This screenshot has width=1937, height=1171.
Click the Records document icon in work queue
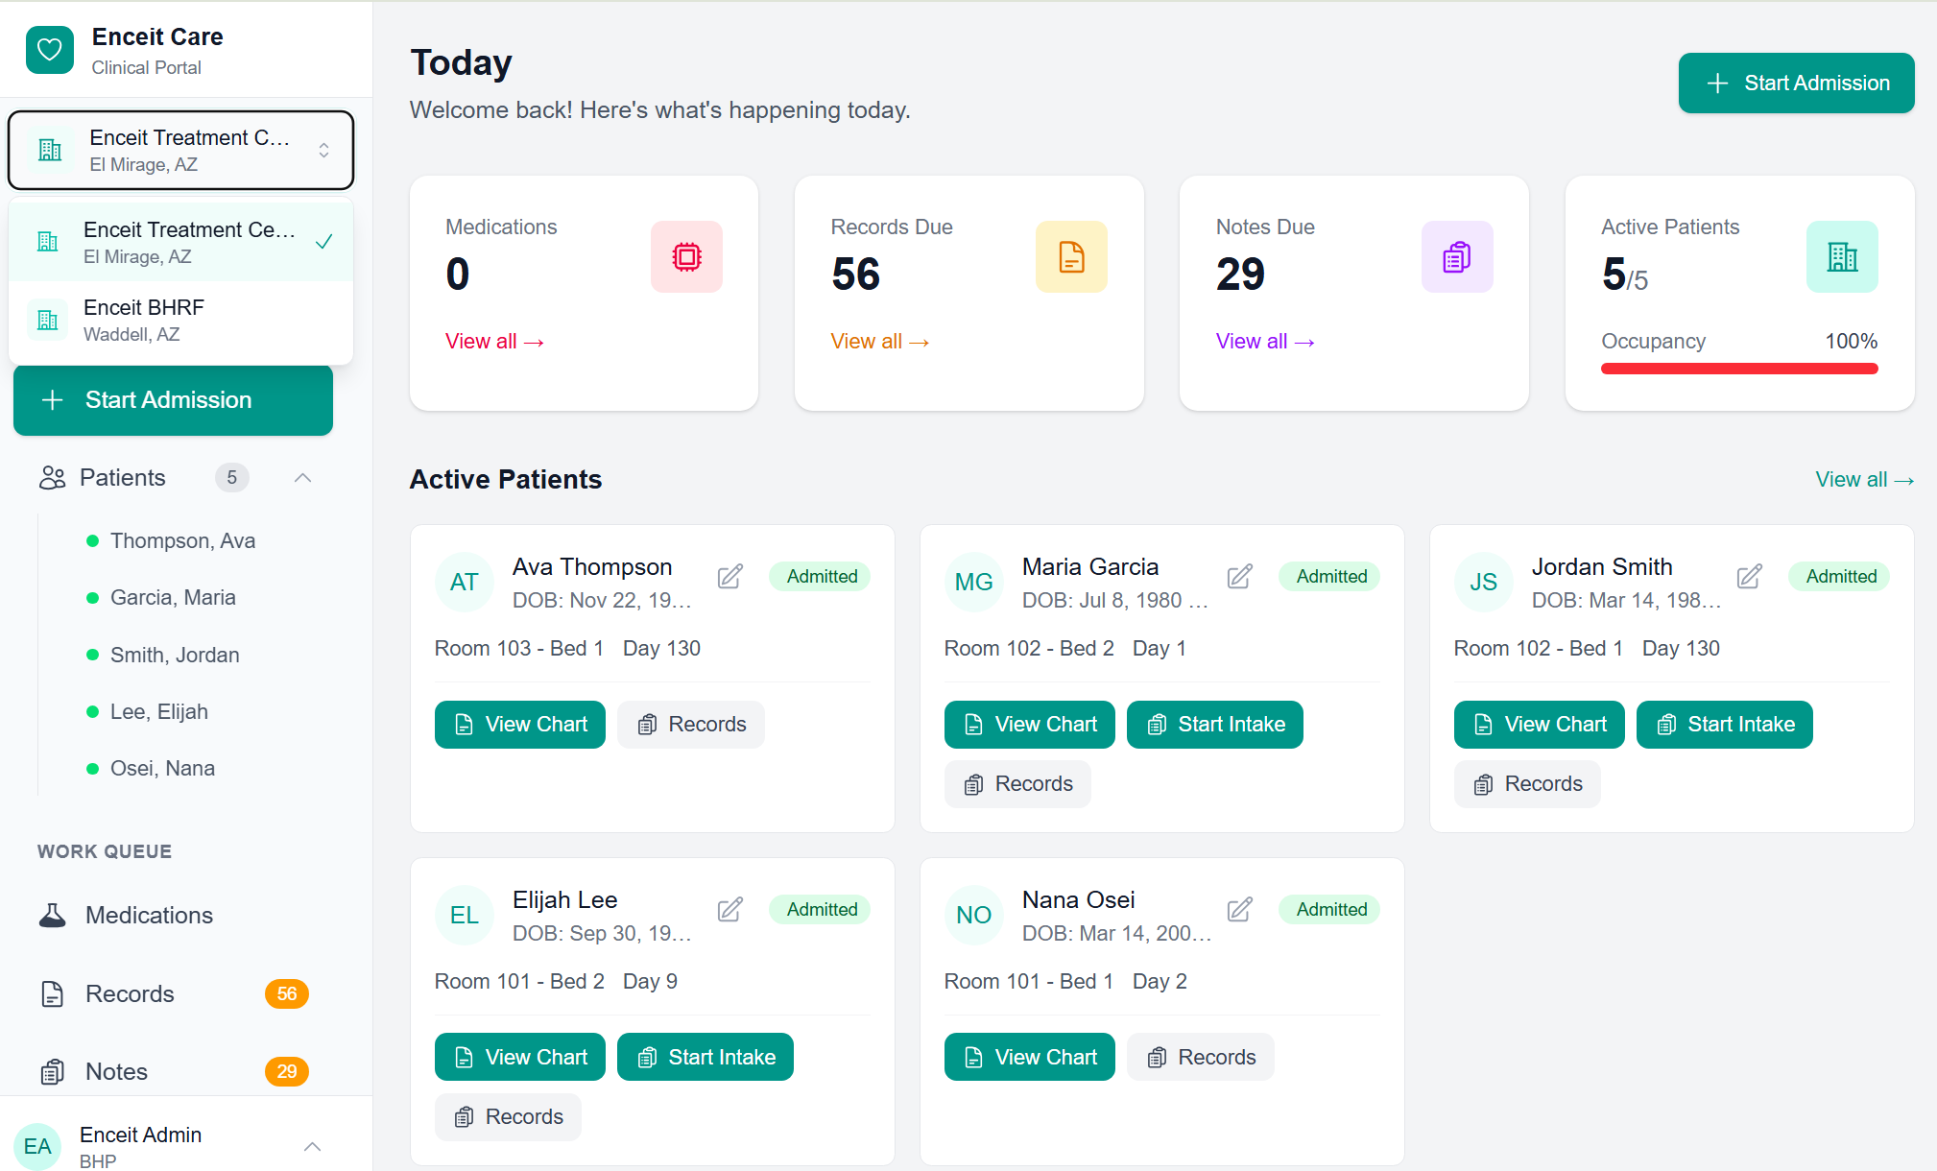(53, 993)
